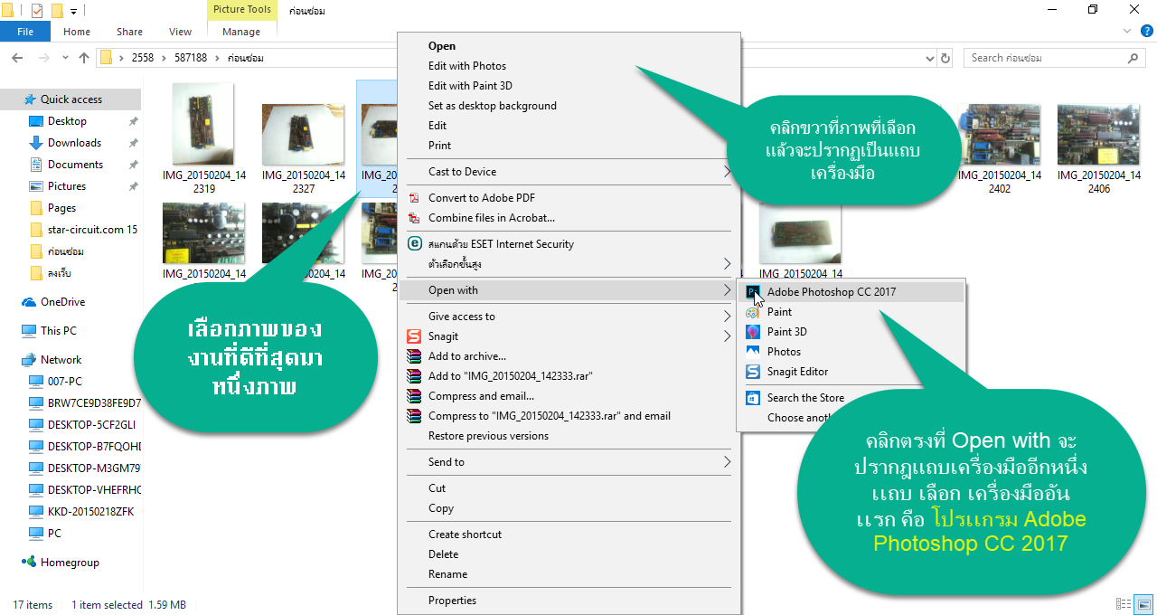The height and width of the screenshot is (615, 1157).
Task: Click the Network icon in sidebar
Action: coord(29,360)
